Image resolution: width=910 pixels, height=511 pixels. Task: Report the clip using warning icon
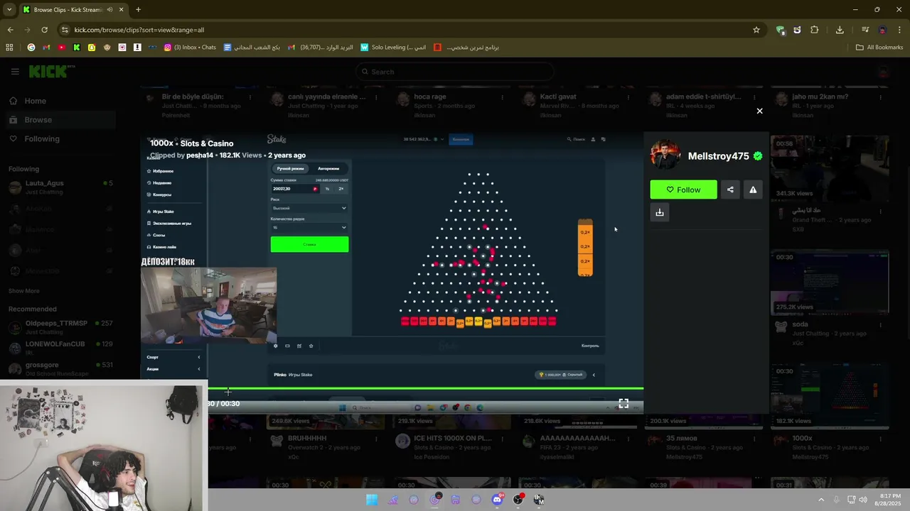click(753, 189)
